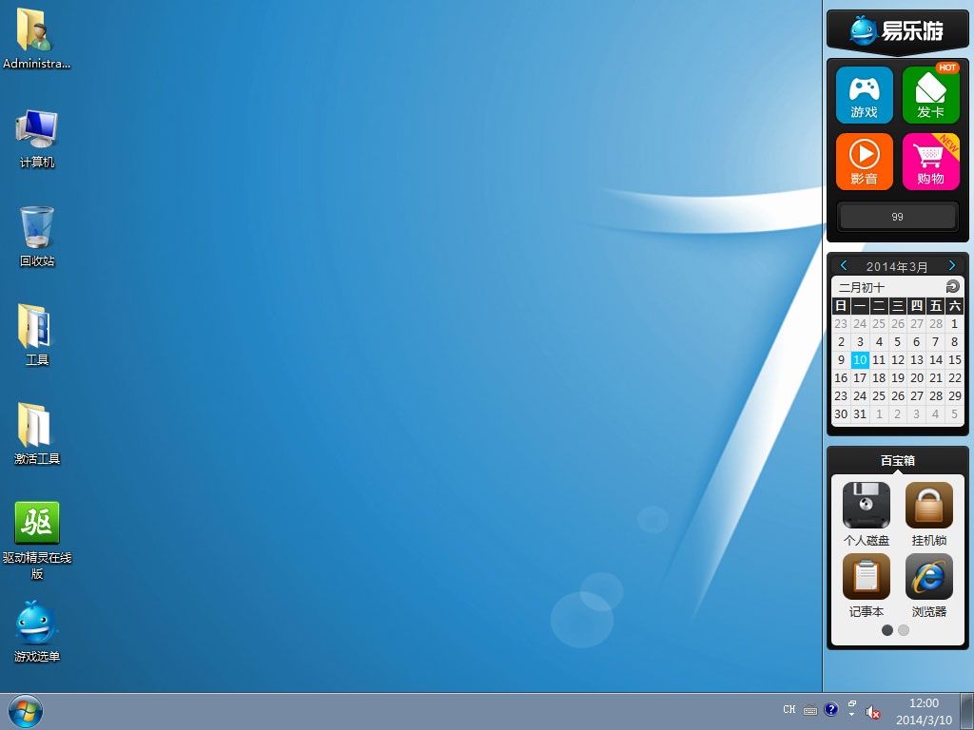Open the 游戏 game tile

point(864,95)
